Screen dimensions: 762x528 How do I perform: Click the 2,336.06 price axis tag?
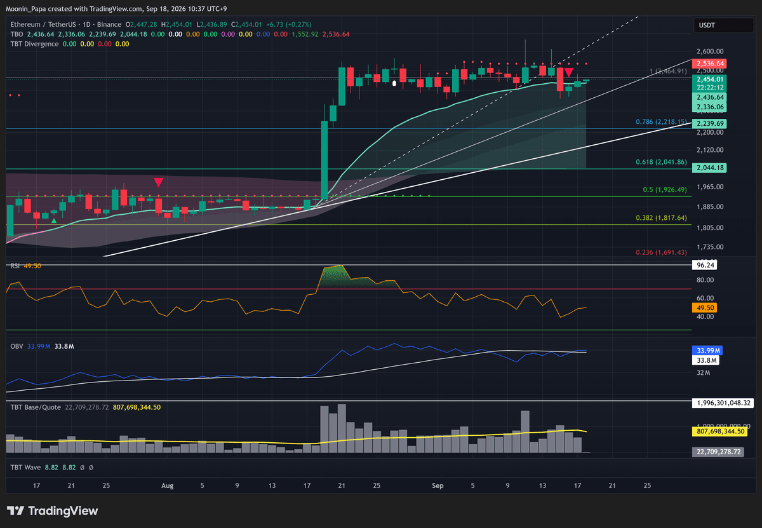coord(710,107)
